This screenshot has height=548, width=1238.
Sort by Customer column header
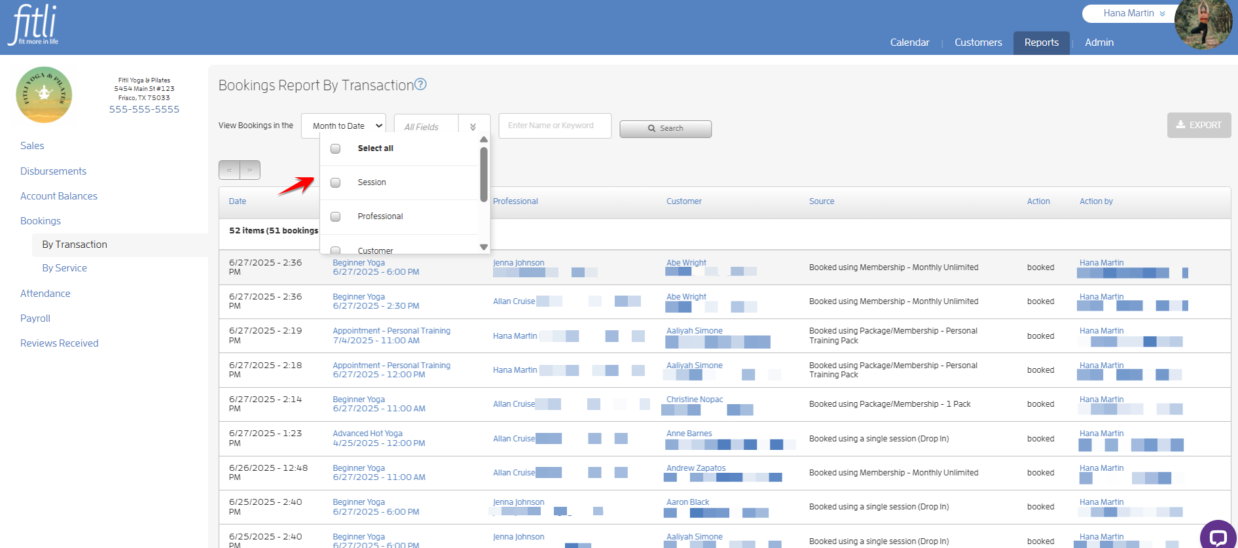(x=684, y=201)
